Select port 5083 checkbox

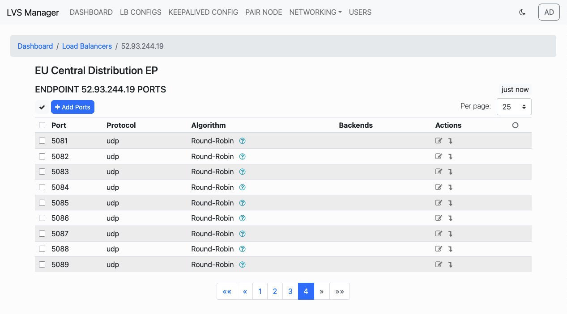[x=42, y=172]
